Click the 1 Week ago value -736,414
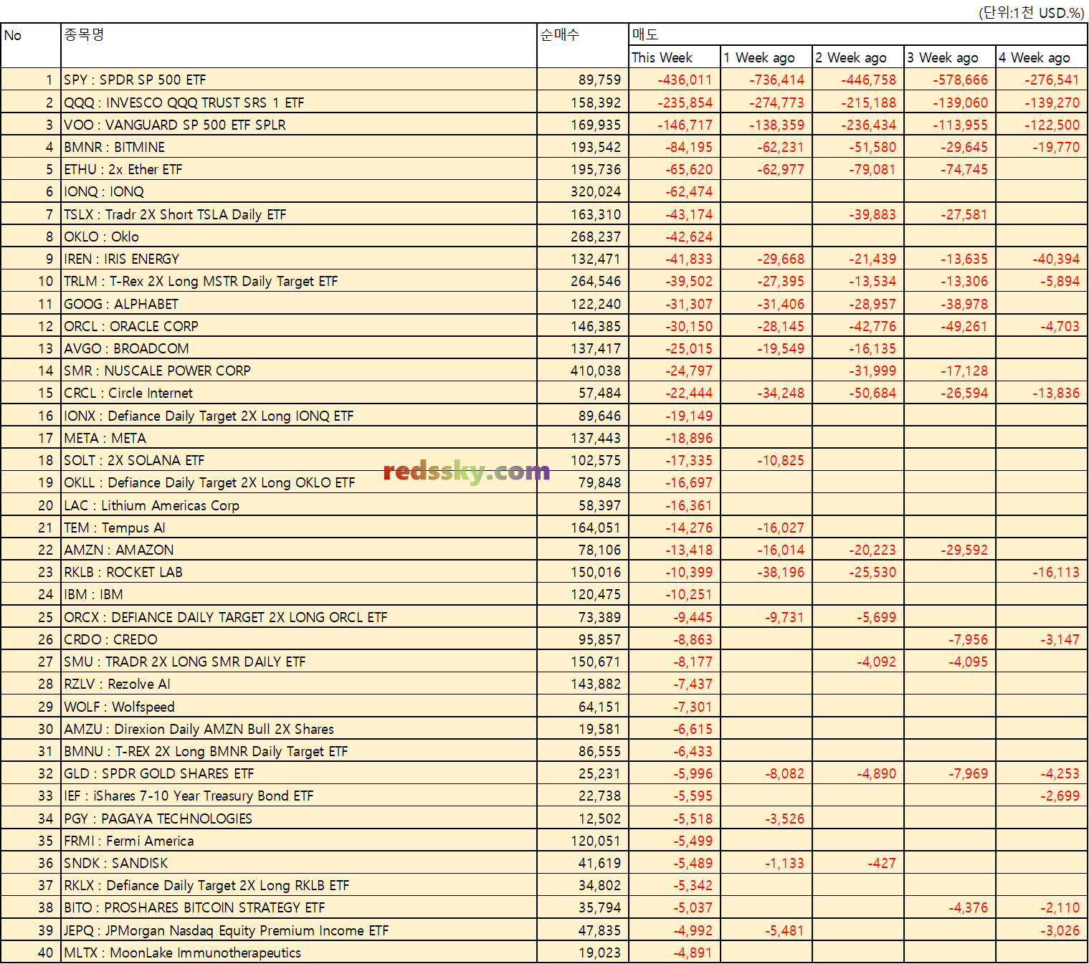1089x964 pixels. pos(766,80)
